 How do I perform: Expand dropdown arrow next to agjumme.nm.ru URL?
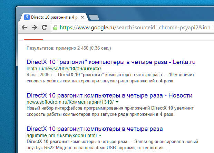point(100,135)
